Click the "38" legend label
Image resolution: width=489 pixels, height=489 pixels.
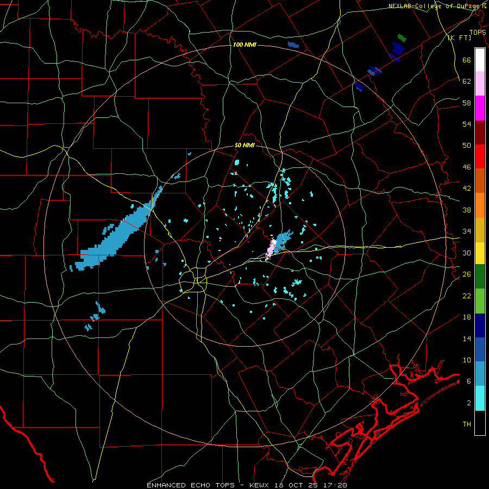coord(467,210)
